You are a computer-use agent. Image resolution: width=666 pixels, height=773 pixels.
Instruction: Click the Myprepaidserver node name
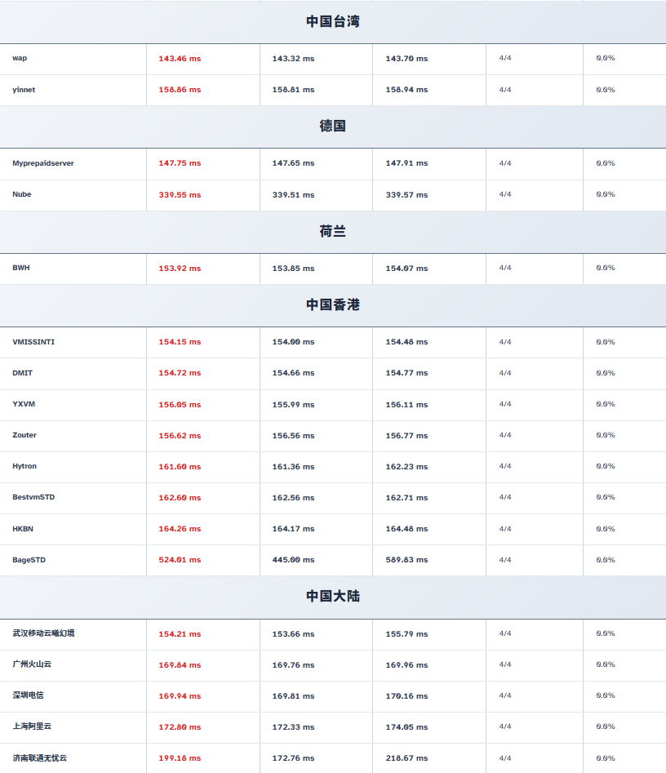pyautogui.click(x=43, y=163)
